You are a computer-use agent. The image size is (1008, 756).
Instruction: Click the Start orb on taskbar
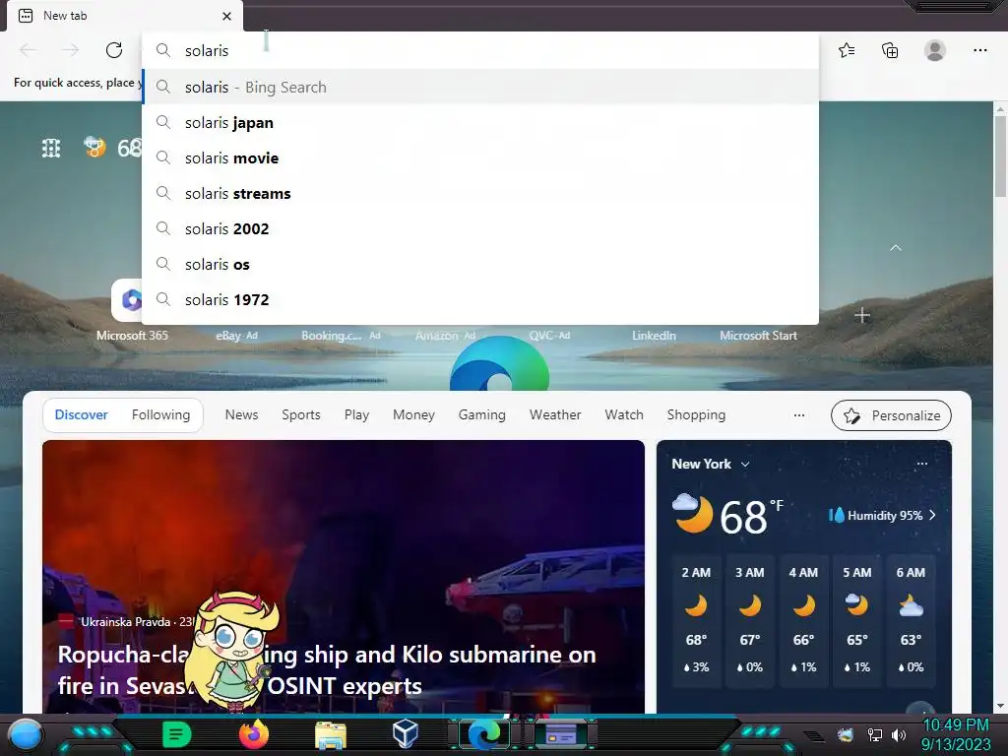pyautogui.click(x=26, y=734)
